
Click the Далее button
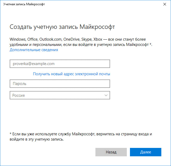(x=145, y=152)
